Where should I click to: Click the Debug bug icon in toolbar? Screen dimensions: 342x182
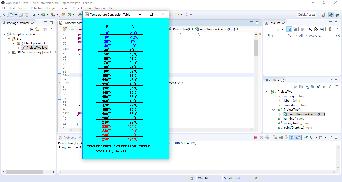(34, 15)
